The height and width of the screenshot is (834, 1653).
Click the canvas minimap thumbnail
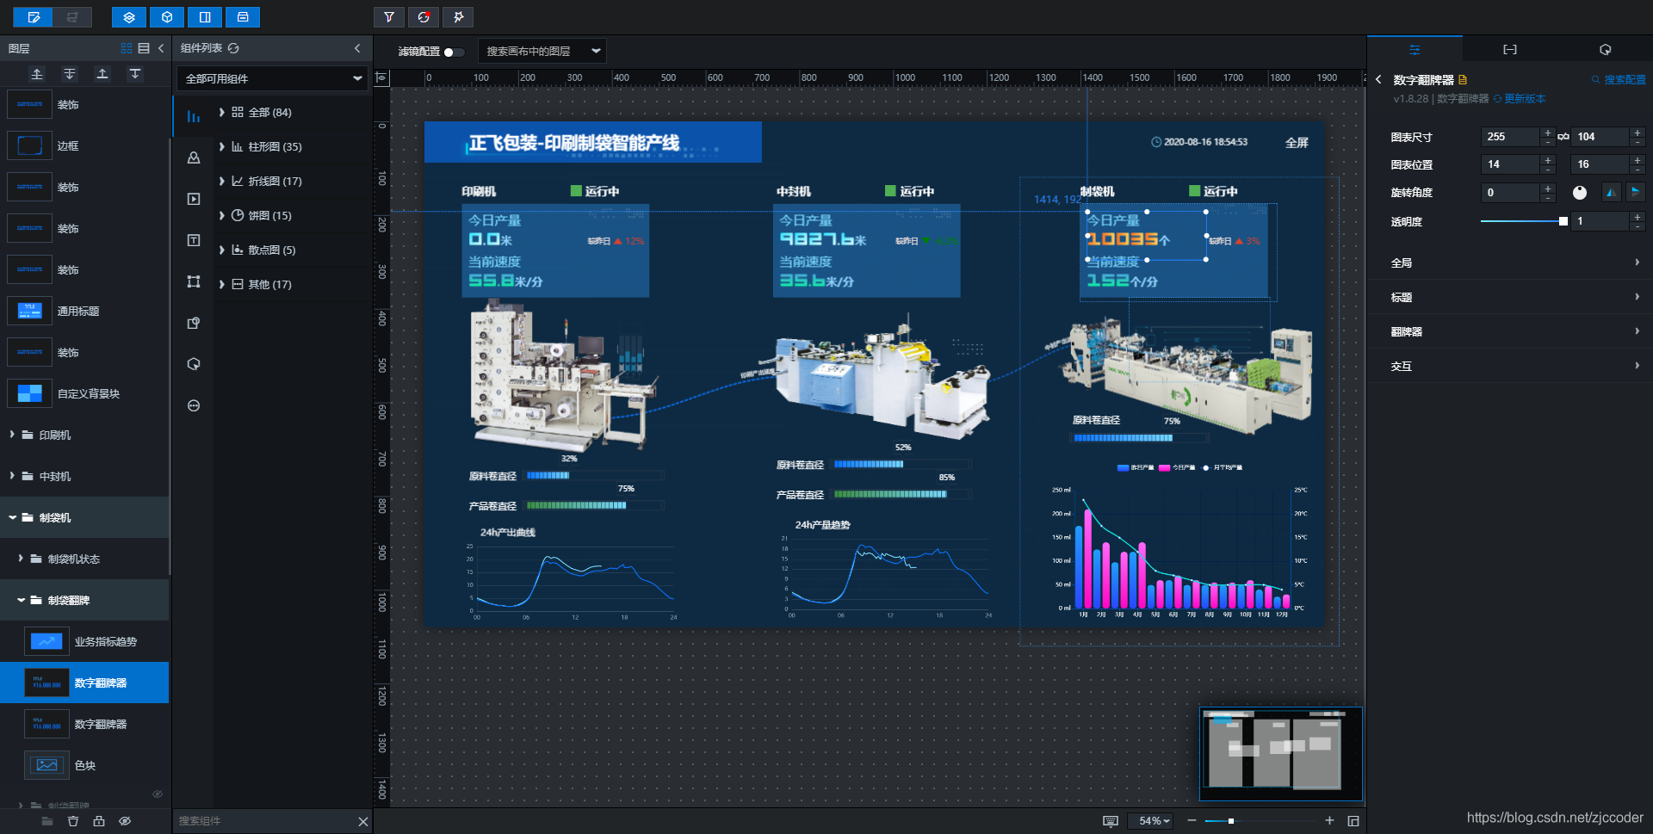click(x=1281, y=754)
